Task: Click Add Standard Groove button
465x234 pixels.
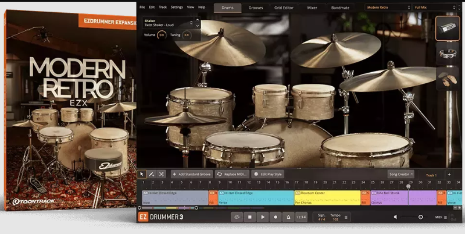Action: click(x=192, y=174)
